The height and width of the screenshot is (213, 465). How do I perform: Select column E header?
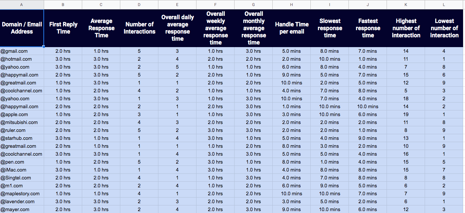point(177,5)
